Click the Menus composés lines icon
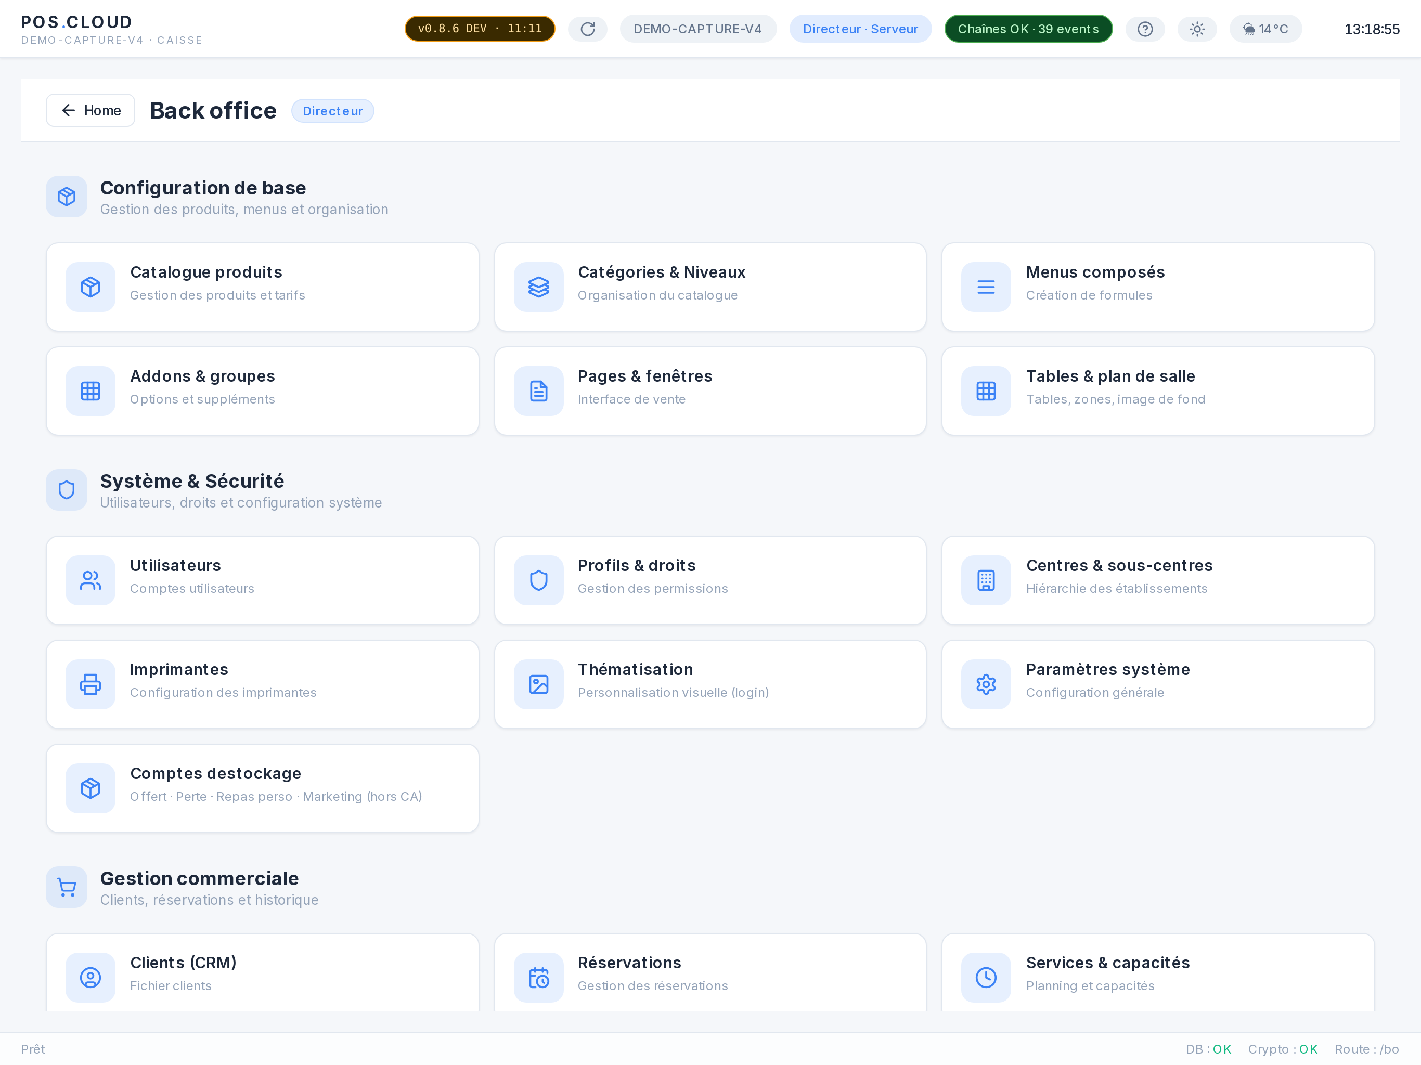Image resolution: width=1421 pixels, height=1065 pixels. (x=986, y=287)
